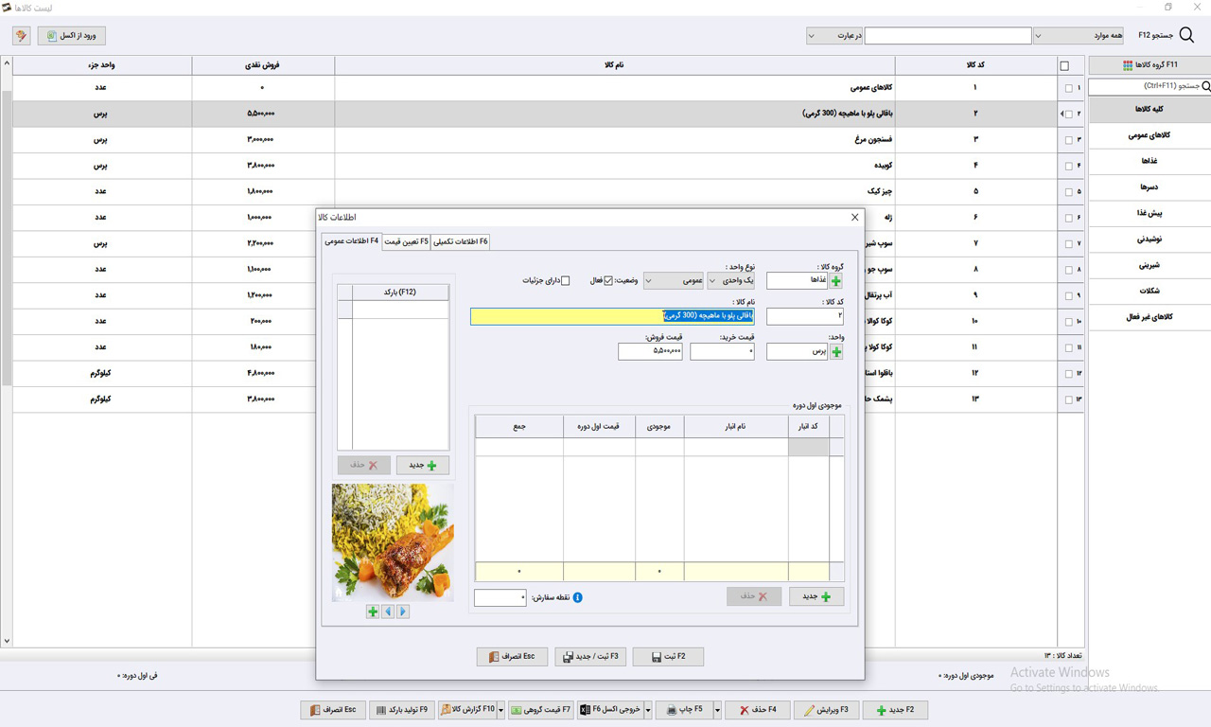Click the خروجی اکسل F6 export button
This screenshot has width=1211, height=727.
(610, 710)
